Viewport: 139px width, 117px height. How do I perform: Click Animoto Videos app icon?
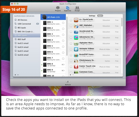(x=76, y=49)
